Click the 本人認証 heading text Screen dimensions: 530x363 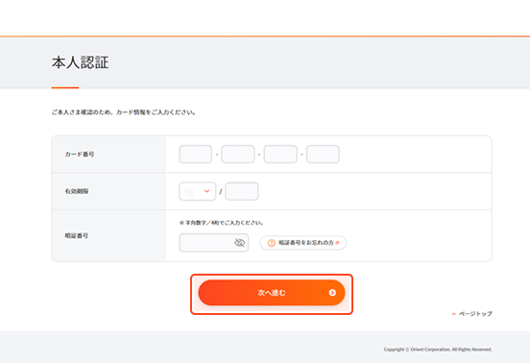click(x=80, y=62)
